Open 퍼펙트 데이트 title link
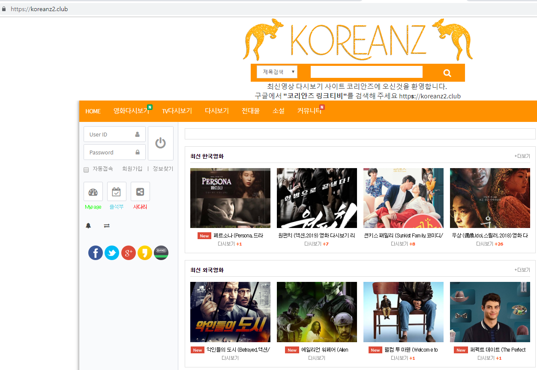This screenshot has width=537, height=370. (x=498, y=350)
